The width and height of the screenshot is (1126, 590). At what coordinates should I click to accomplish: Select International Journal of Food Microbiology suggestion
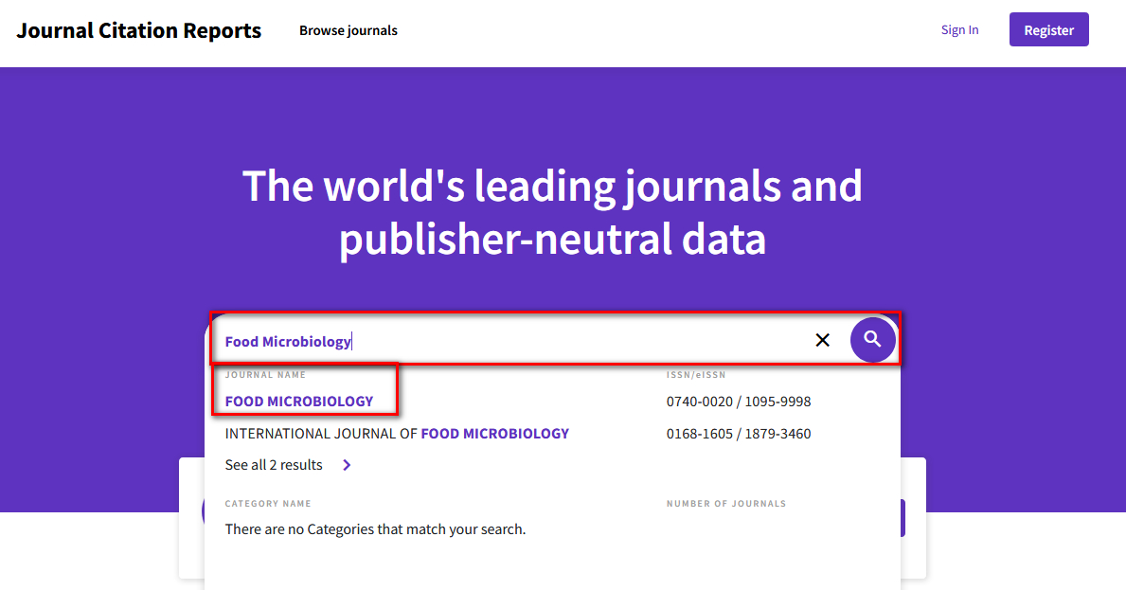[x=397, y=434]
